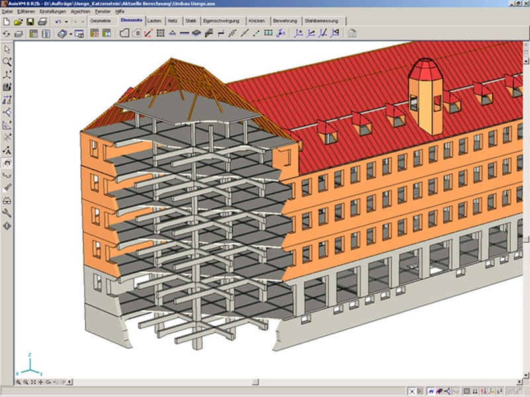Switch to the Lasten tab

[x=154, y=21]
